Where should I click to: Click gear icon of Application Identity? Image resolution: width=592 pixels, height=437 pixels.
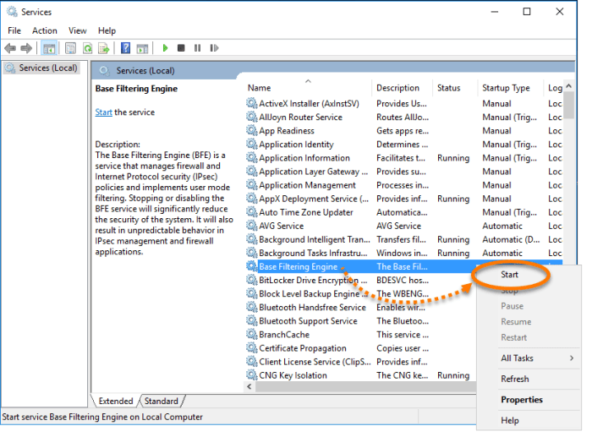(x=251, y=144)
